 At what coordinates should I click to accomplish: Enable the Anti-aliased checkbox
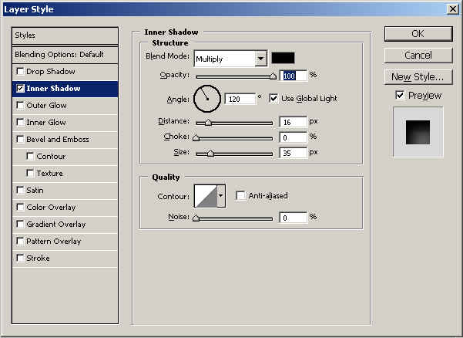click(240, 196)
